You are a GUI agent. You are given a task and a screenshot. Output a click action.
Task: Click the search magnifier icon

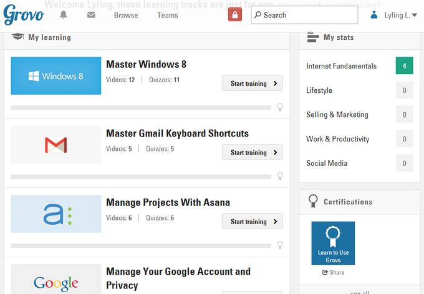258,14
